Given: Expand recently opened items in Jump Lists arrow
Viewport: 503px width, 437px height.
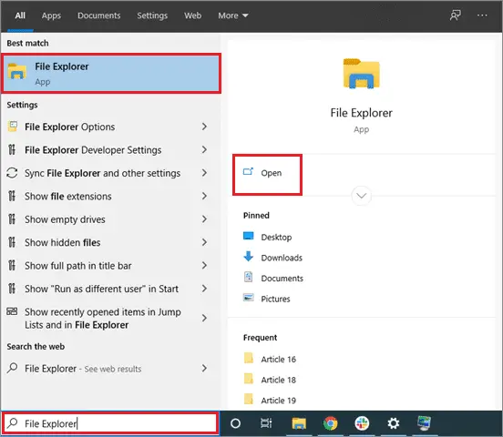Looking at the screenshot, I should click(x=204, y=318).
